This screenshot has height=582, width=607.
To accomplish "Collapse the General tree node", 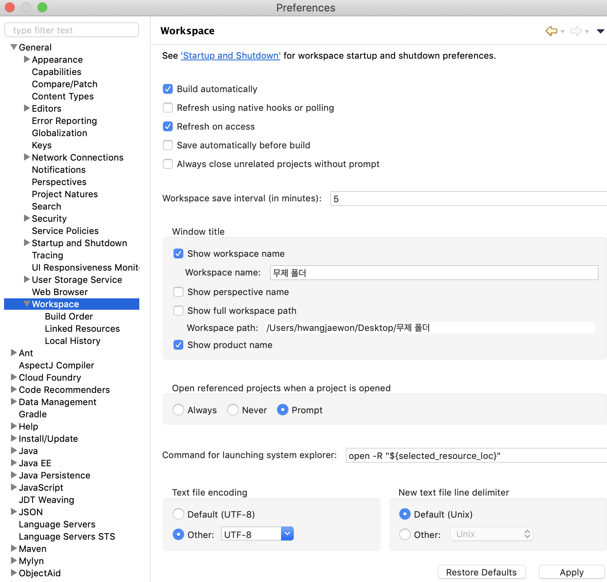I will click(x=14, y=47).
